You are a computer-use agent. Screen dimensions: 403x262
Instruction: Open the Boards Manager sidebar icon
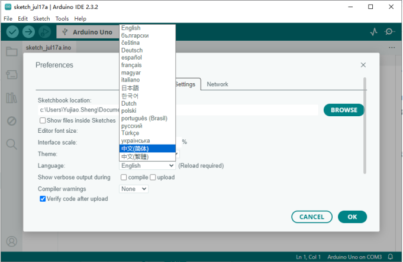(x=12, y=74)
